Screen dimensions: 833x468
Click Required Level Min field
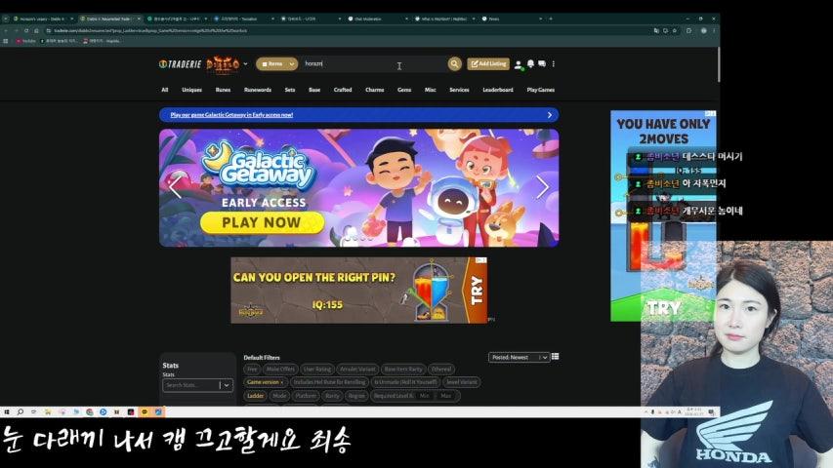click(426, 396)
